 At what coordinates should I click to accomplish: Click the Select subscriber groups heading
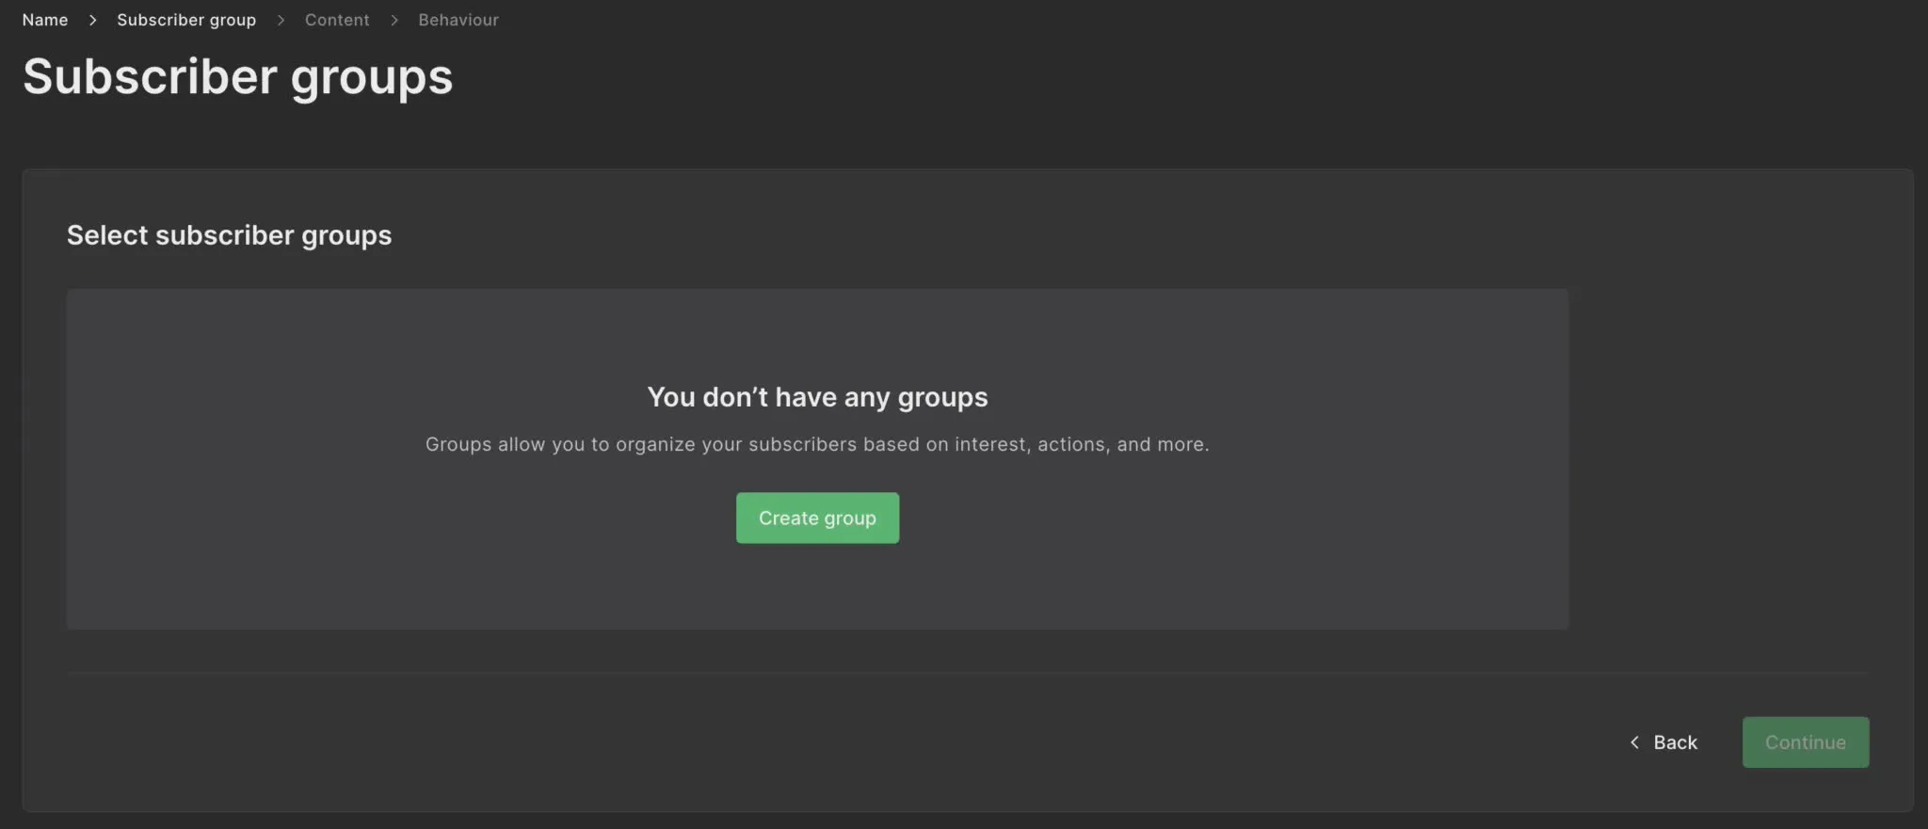229,235
